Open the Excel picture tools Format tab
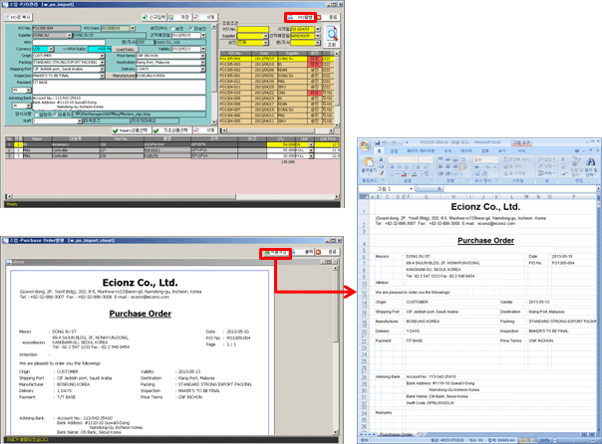This screenshot has height=444, width=602. [x=521, y=151]
